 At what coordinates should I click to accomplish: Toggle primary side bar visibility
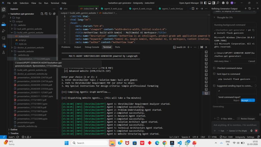pos(206,3)
